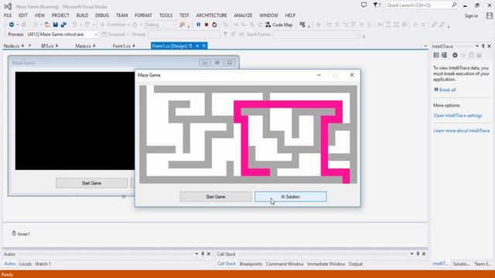Viewport: 495px width, 278px height.
Task: Click the Sign in link
Action: pyautogui.click(x=471, y=15)
